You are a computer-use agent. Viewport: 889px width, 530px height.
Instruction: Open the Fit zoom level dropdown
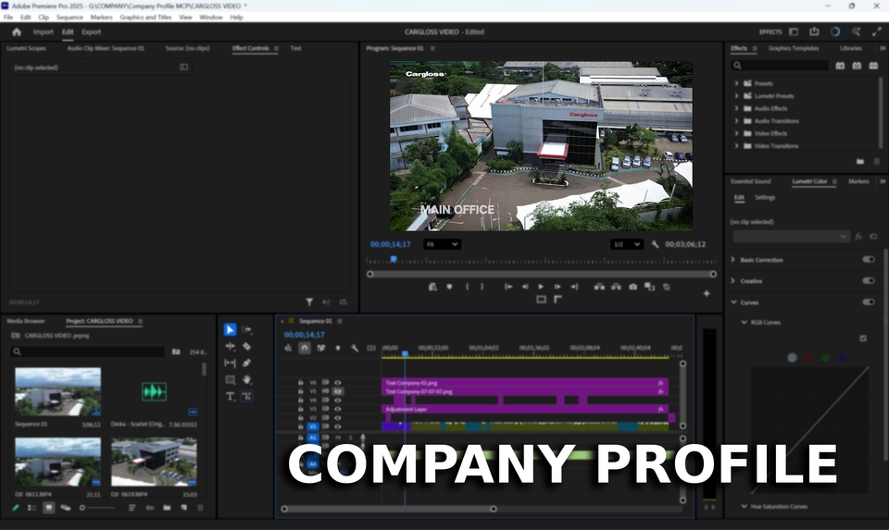(441, 244)
